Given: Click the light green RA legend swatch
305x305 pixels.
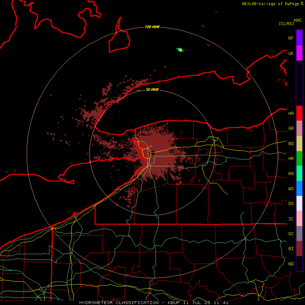Looking at the screenshot, I should pyautogui.click(x=299, y=174).
